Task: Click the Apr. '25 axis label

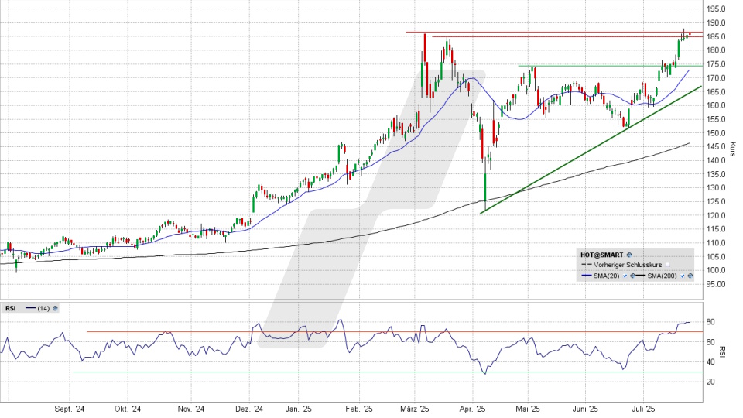Action: point(472,409)
